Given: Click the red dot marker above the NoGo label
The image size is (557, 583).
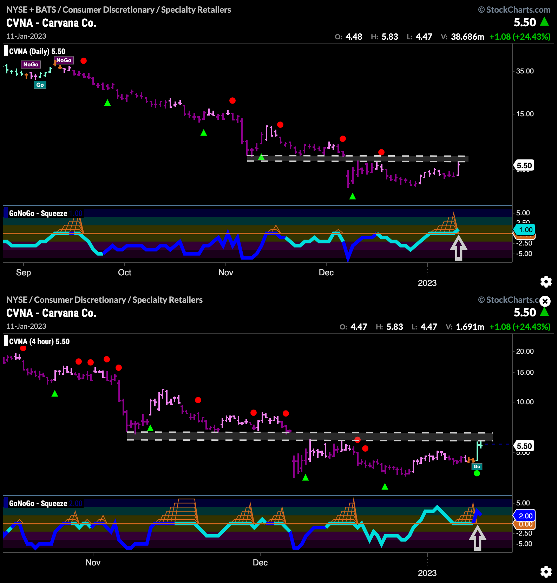Looking at the screenshot, I should [83, 61].
